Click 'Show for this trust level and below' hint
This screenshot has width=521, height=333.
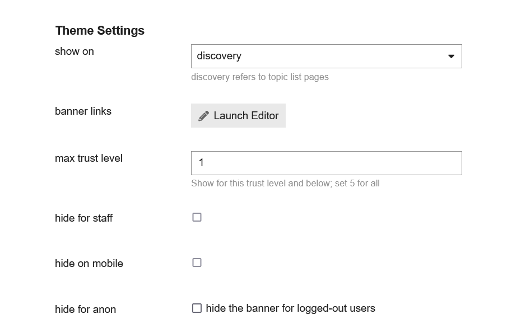(285, 183)
